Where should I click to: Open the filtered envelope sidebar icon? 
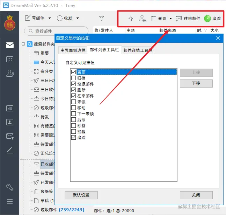(x=10, y=136)
